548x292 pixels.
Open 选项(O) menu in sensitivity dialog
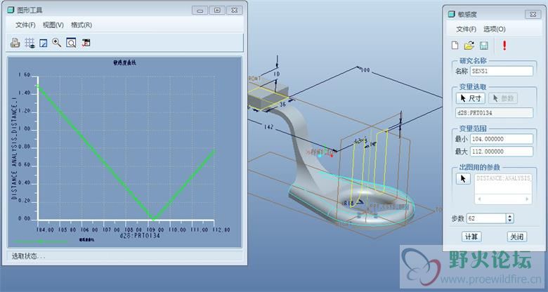click(494, 29)
